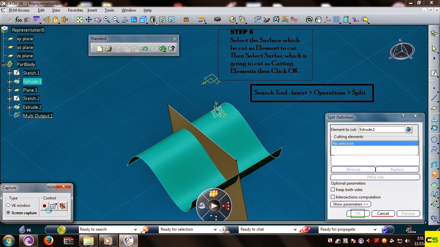Viewport: 440px width, 247px height.
Task: Click the Zoom In magnifier icon
Action: point(107,19)
